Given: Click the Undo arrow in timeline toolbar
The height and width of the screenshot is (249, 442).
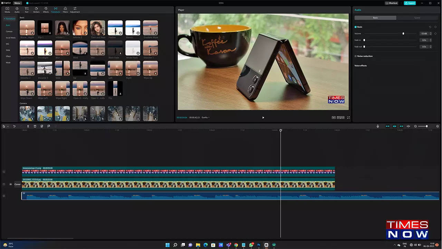Looking at the screenshot, I should tap(14, 126).
